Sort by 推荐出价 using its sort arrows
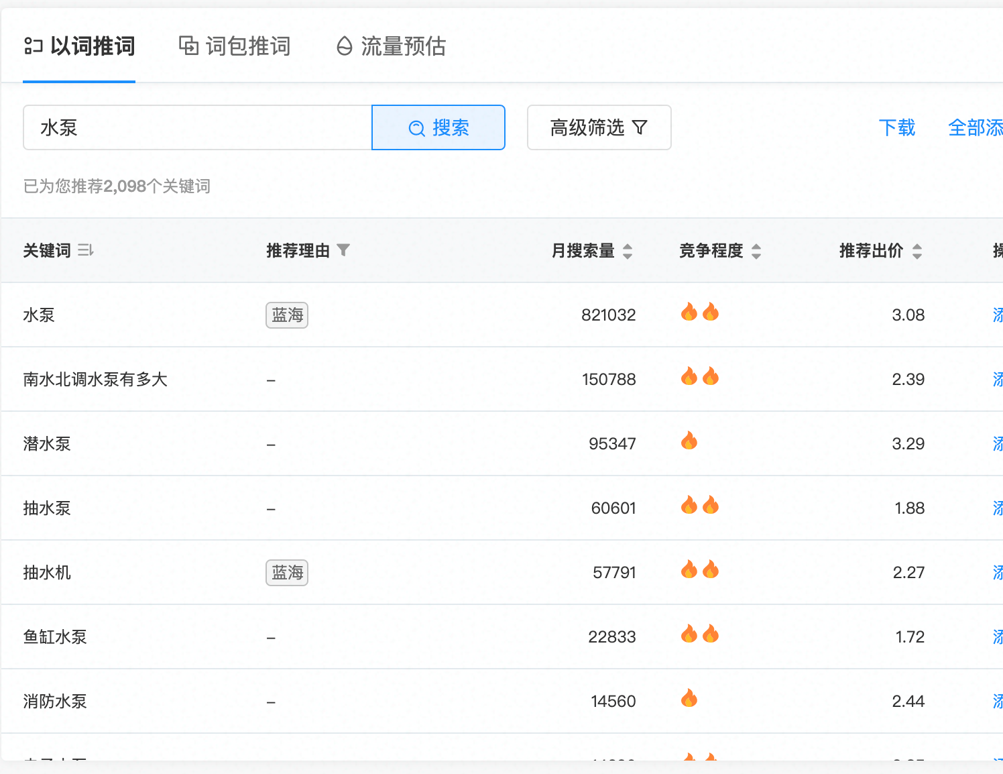This screenshot has width=1003, height=774. (x=917, y=252)
